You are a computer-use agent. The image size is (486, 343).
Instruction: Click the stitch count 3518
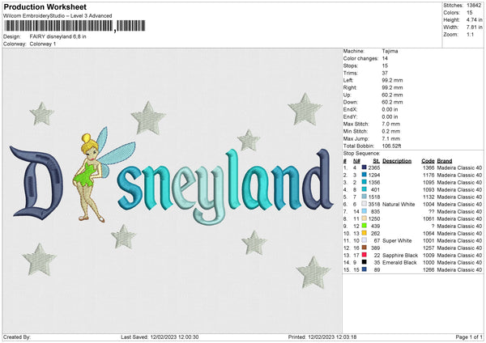[x=373, y=204]
